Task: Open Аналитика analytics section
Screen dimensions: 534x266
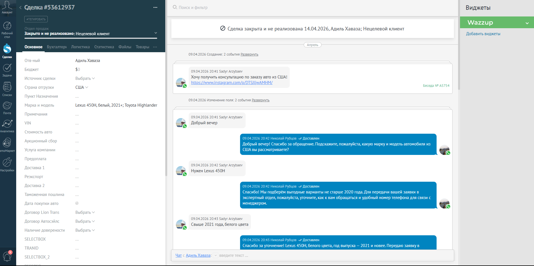Action: [7, 126]
